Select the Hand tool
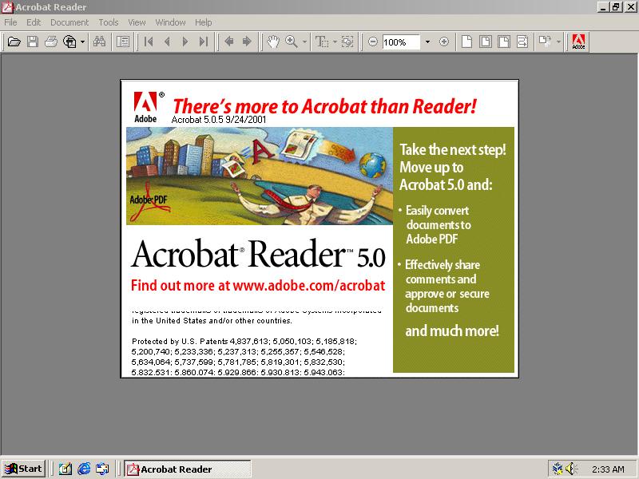 273,42
